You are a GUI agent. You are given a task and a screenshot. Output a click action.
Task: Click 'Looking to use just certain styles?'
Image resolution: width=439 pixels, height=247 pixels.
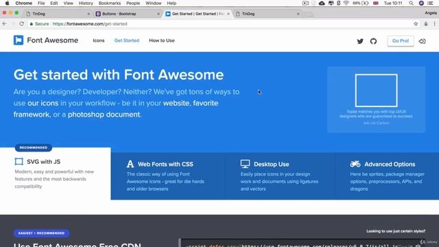point(396,231)
